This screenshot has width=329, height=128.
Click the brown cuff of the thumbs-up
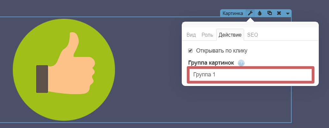click(x=42, y=79)
